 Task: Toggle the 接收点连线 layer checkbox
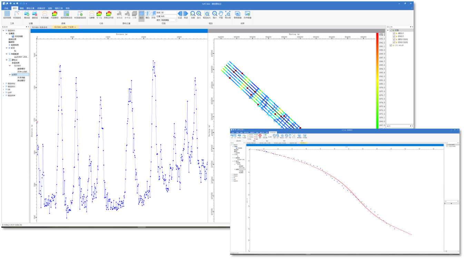(394, 42)
